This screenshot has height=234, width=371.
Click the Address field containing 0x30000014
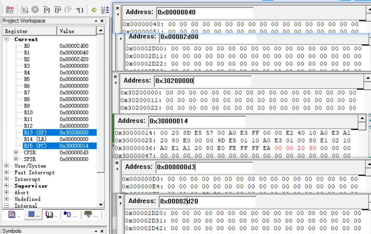(x=197, y=121)
